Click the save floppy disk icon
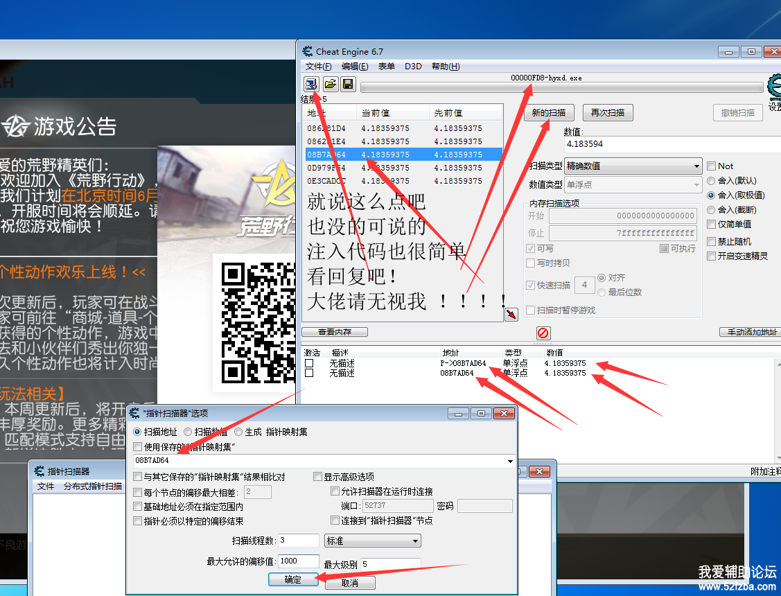This screenshot has height=596, width=781. (348, 84)
